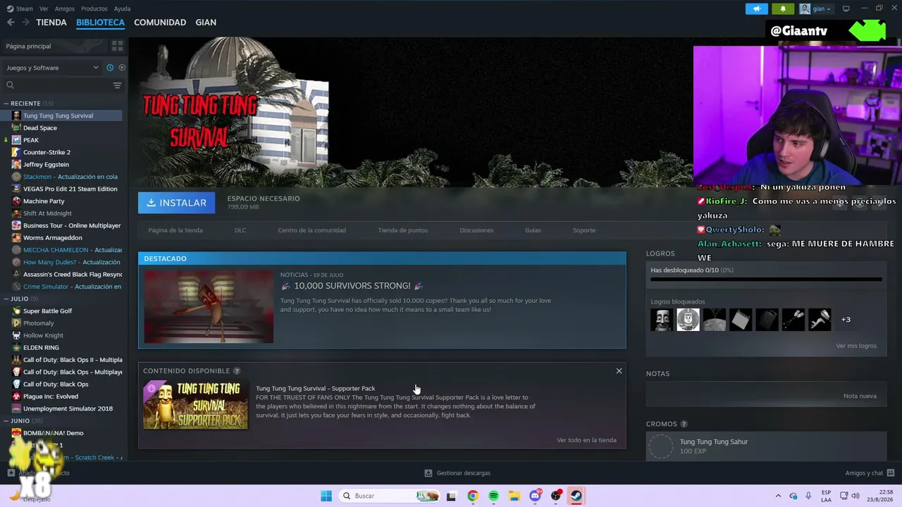
Task: Click the Counter-Strike 2 game icon
Action: [x=16, y=152]
